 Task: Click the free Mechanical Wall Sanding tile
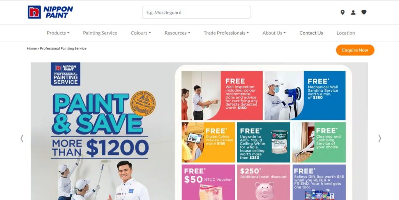[305, 96]
